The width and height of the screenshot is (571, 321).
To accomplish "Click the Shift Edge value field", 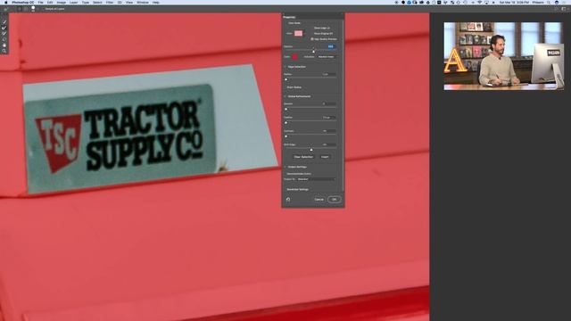I will click(x=329, y=144).
